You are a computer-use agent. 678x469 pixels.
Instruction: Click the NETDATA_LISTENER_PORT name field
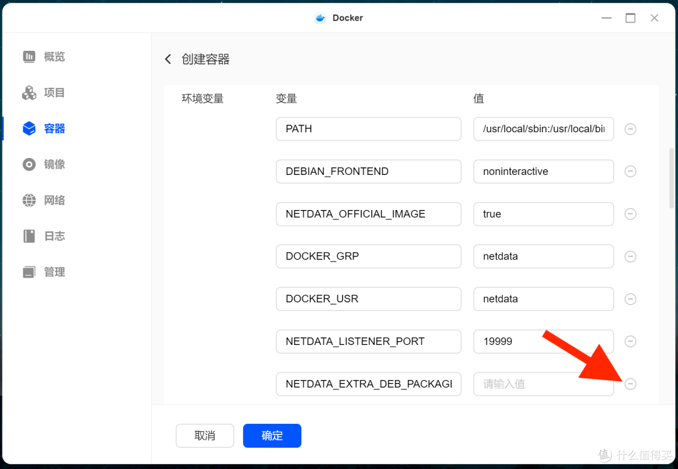[369, 342]
